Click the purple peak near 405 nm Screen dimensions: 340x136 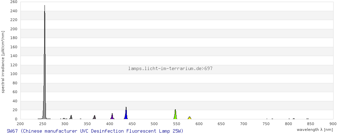point(112,117)
